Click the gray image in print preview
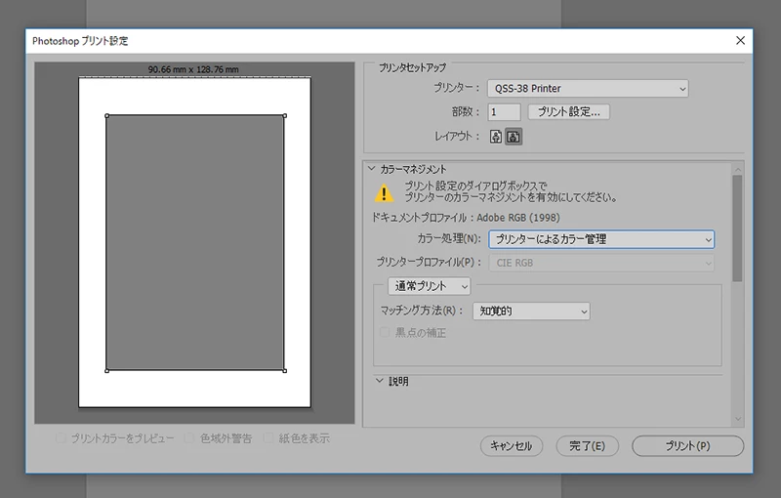The image size is (781, 498). tap(195, 243)
